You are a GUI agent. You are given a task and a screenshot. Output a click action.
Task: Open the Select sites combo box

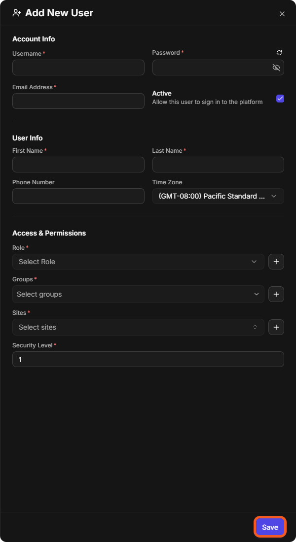click(138, 327)
